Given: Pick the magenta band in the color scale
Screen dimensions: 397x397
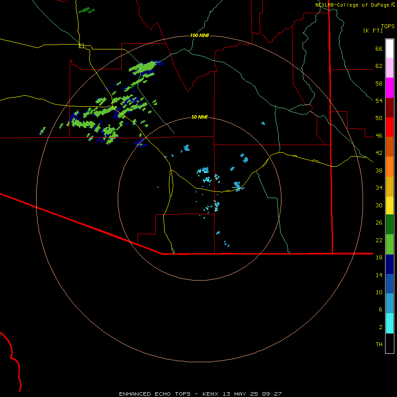Looking at the screenshot, I should 390,88.
